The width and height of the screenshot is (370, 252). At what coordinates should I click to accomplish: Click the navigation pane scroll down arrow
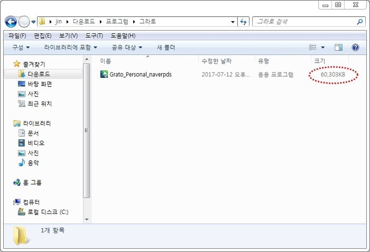point(87,219)
